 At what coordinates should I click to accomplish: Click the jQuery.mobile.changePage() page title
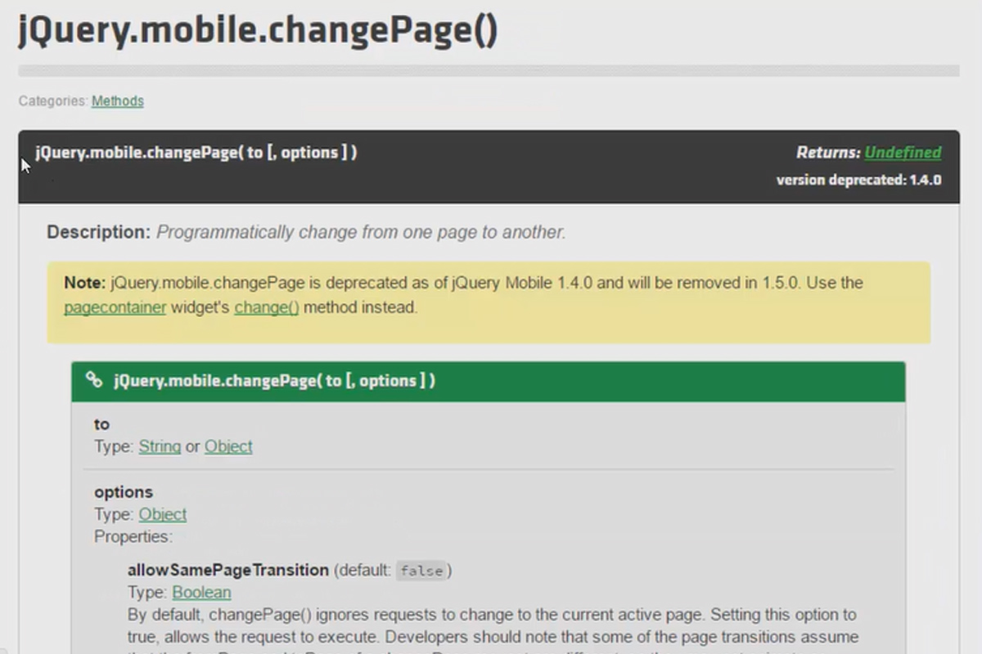point(258,31)
